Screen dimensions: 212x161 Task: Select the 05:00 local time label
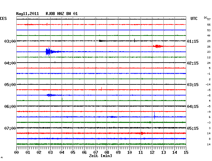pos(10,85)
